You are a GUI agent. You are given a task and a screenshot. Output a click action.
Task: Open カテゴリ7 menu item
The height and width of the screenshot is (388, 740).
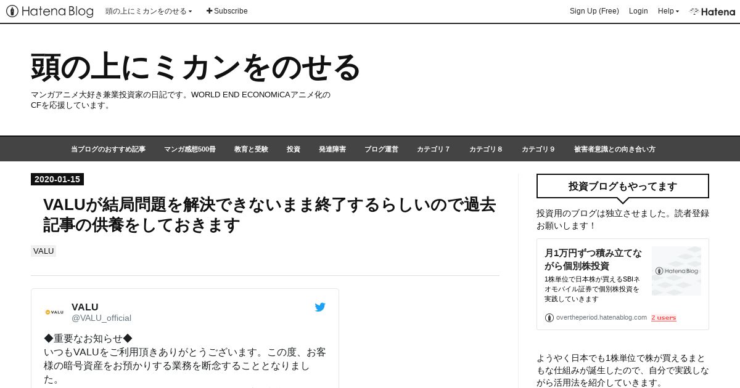[433, 149]
